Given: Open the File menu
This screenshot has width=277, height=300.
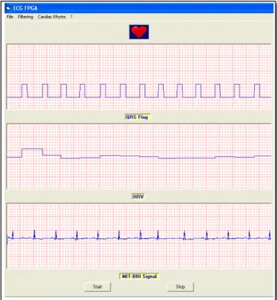Looking at the screenshot, I should [x=10, y=17].
